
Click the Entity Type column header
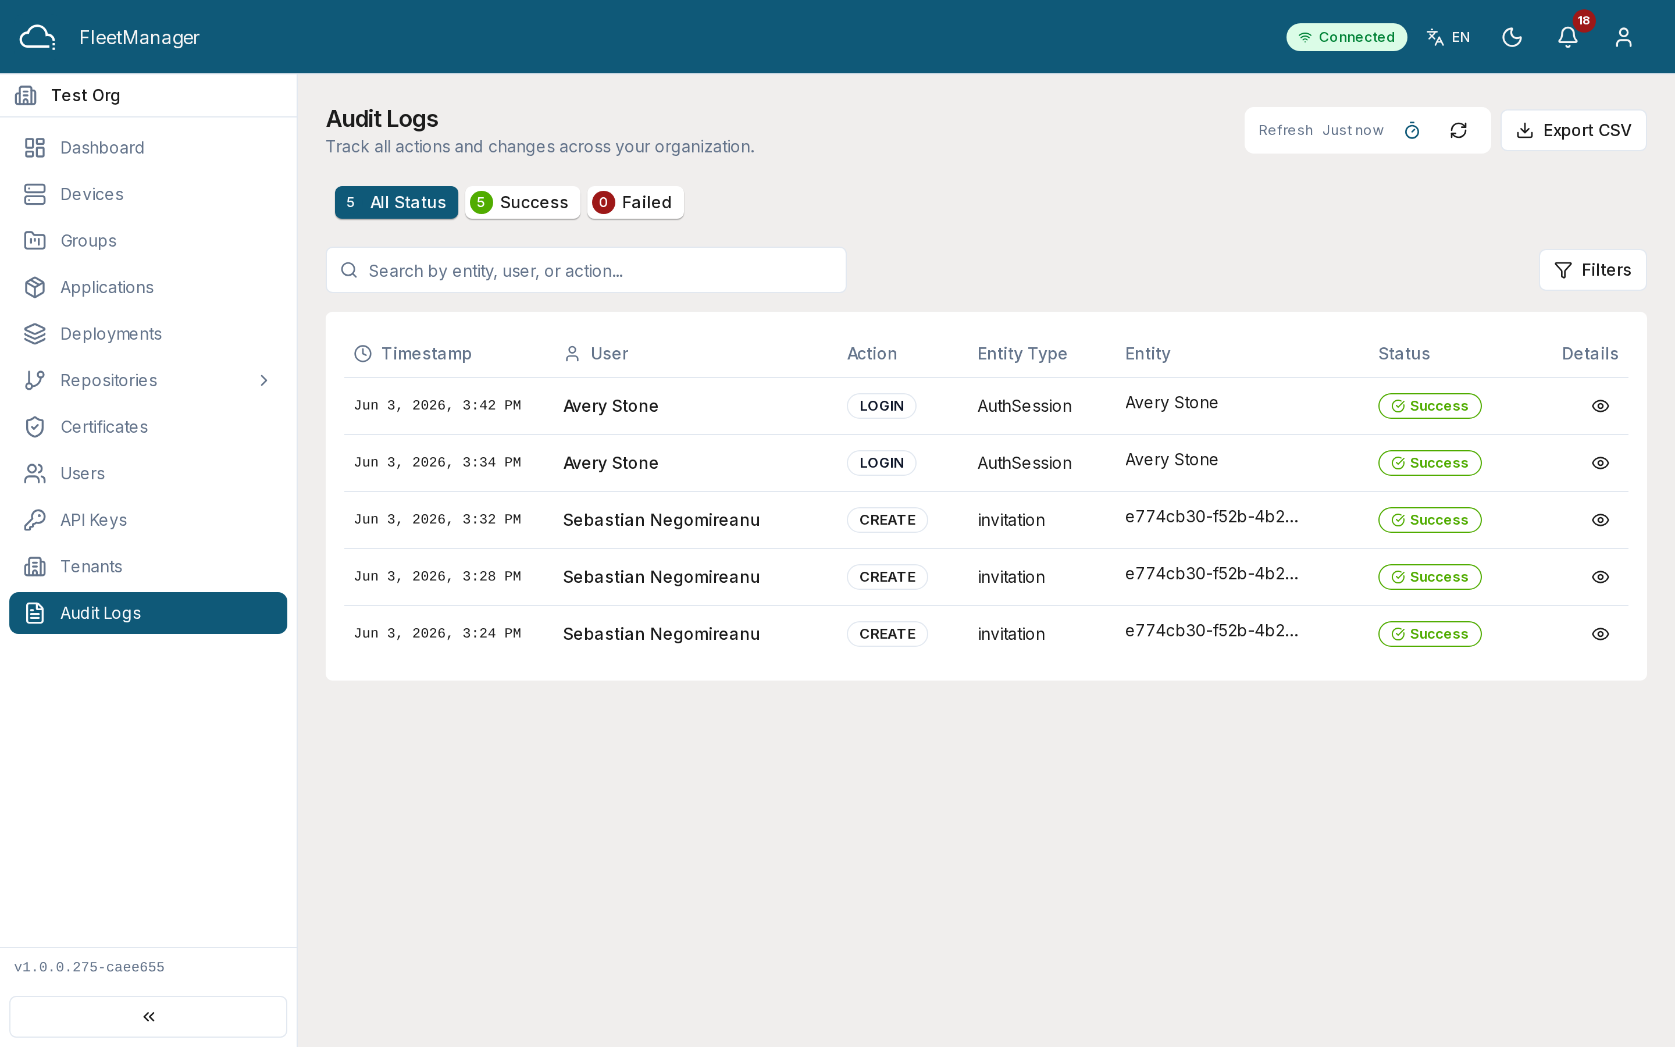[x=1022, y=354]
